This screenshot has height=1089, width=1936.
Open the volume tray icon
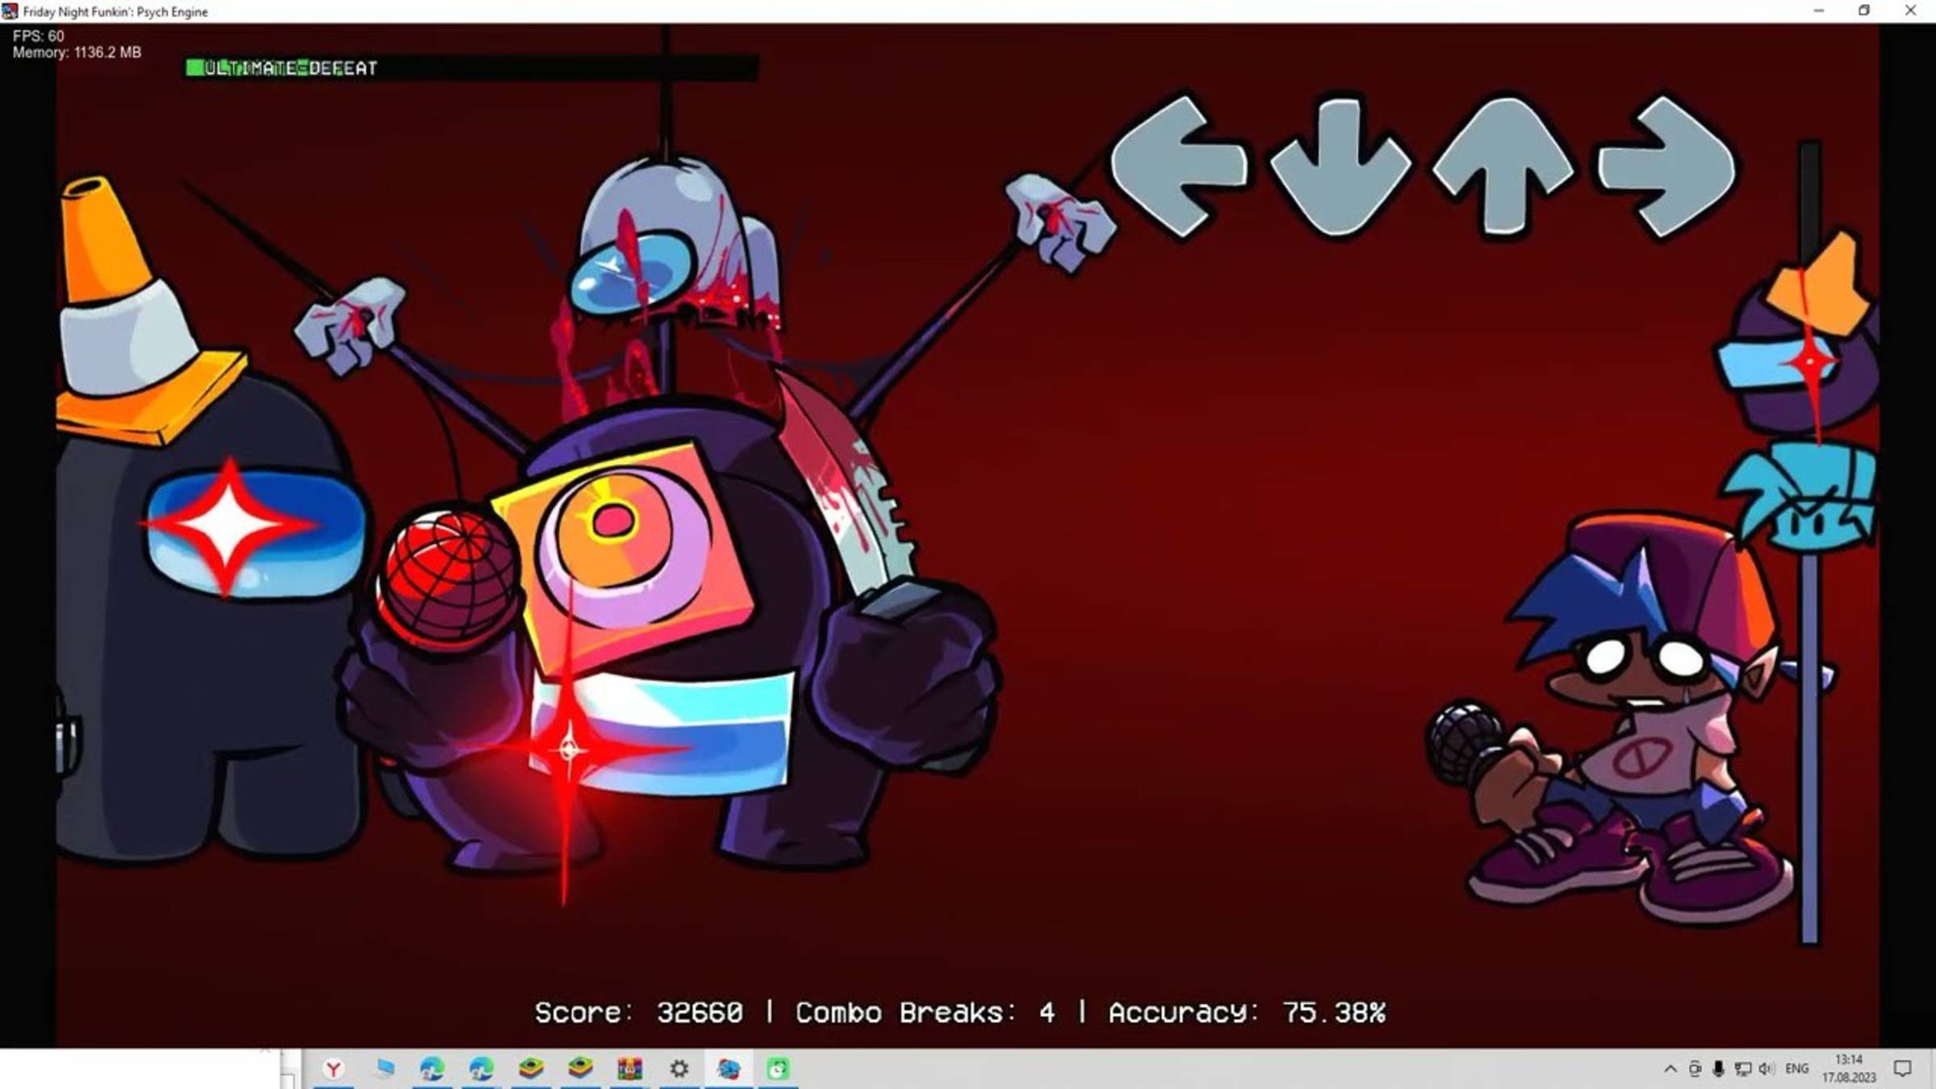1767,1069
